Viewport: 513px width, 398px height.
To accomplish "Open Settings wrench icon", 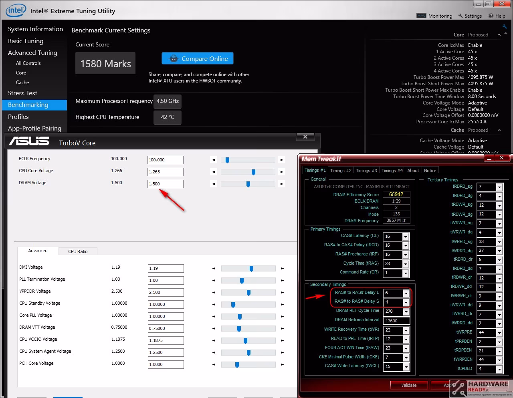I will [x=460, y=16].
